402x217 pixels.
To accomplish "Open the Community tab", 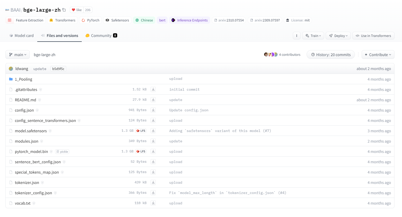I will (101, 36).
